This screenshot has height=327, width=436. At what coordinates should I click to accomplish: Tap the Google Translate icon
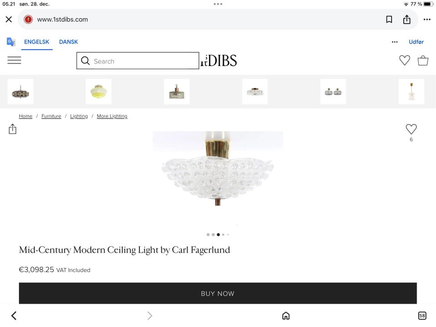[x=11, y=42]
